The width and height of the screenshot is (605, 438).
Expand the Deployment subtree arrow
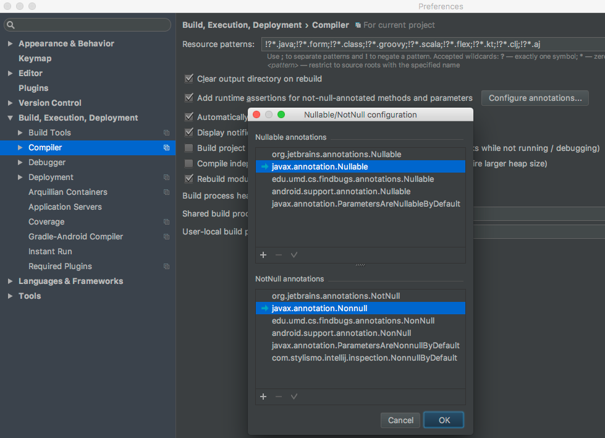(x=20, y=178)
